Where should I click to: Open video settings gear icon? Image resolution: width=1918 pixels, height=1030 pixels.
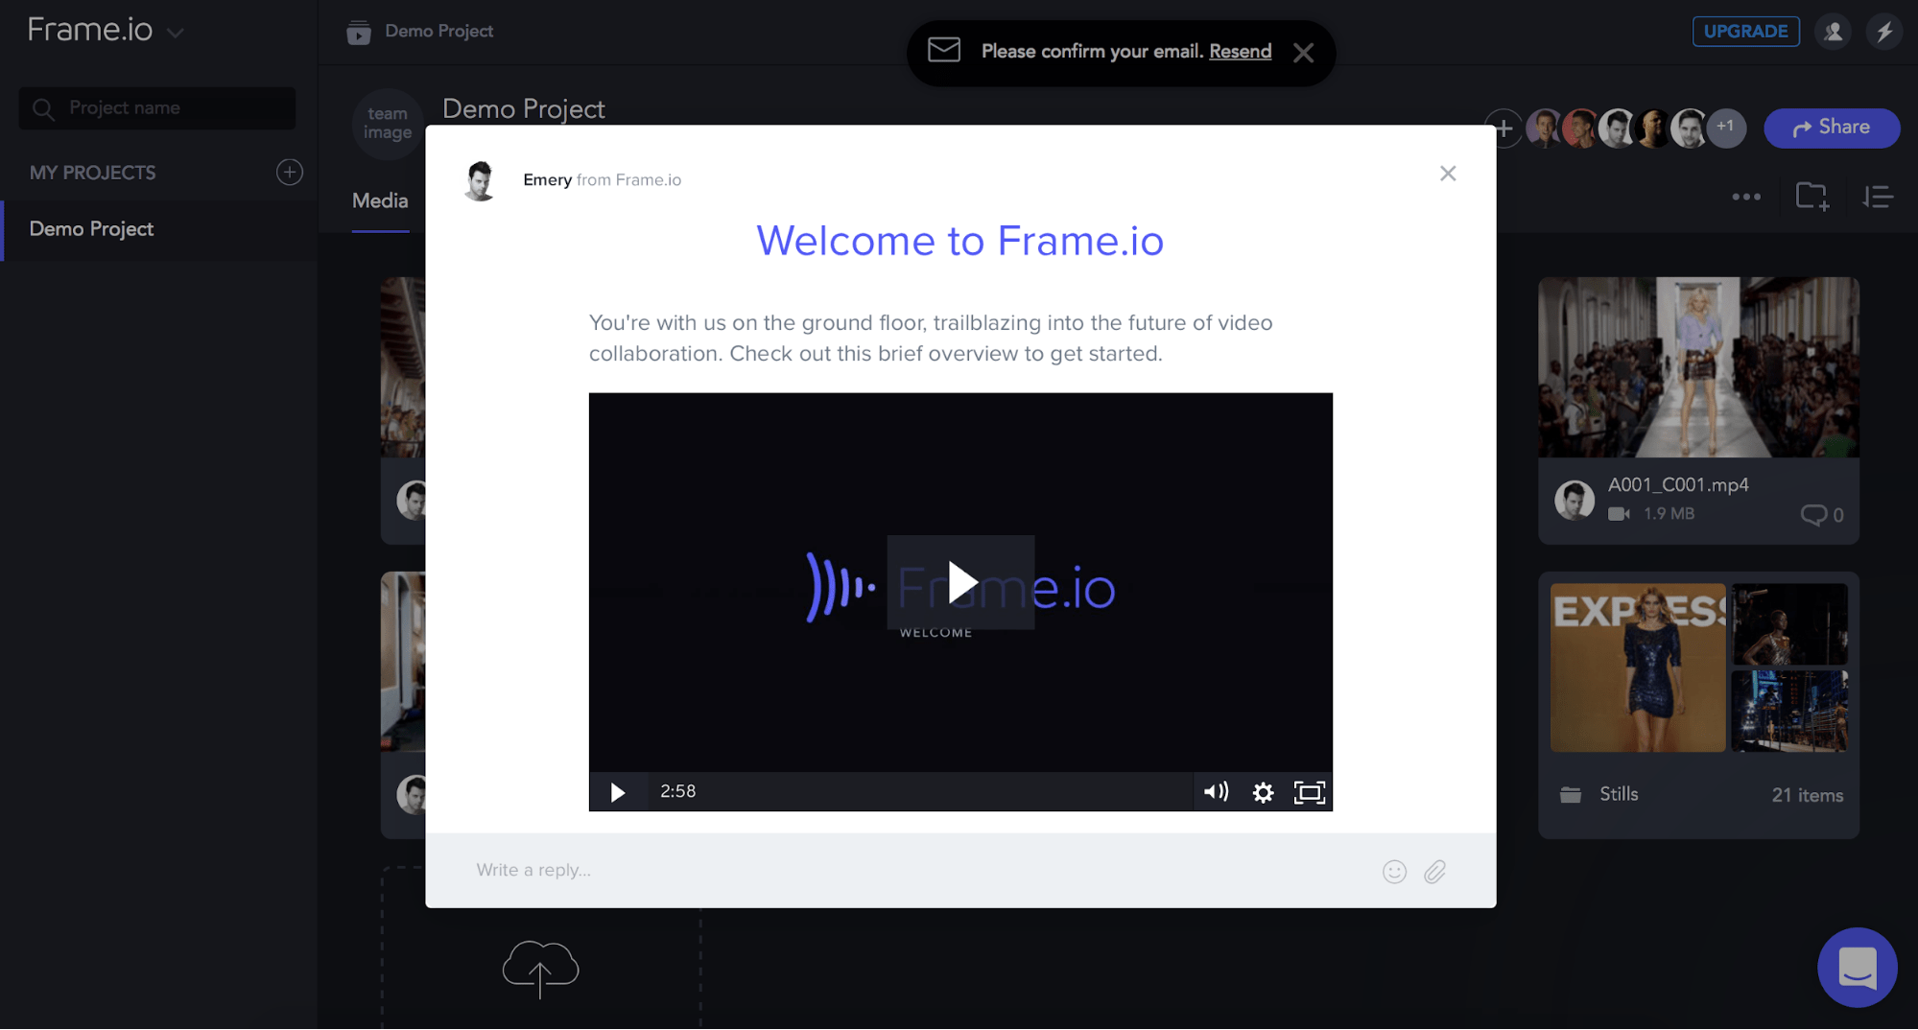(1263, 792)
